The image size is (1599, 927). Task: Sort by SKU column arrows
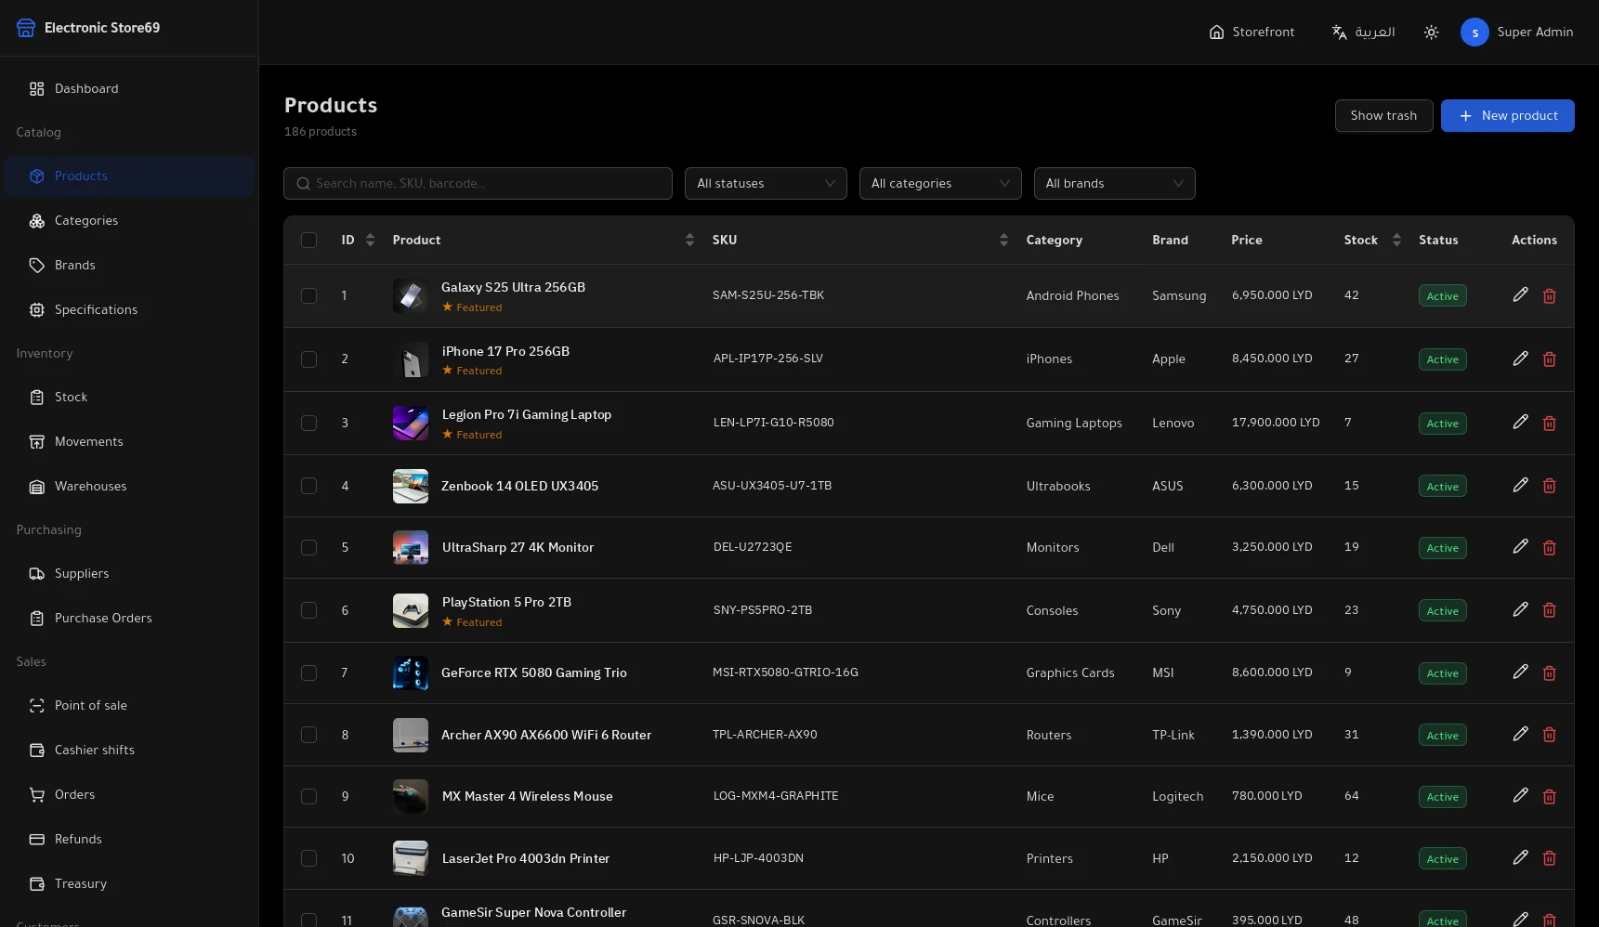[x=1003, y=241]
